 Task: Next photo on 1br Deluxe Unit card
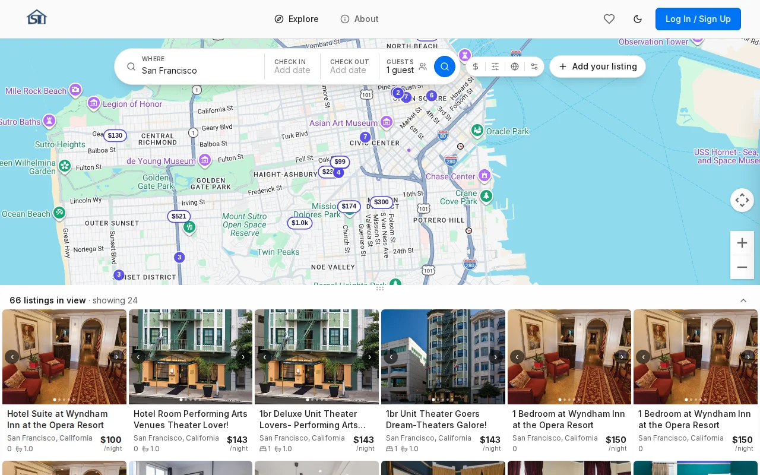coord(369,357)
